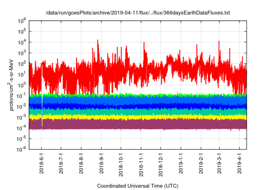Click the teal green flux band
272x190 pixels.
[x=138, y=112]
